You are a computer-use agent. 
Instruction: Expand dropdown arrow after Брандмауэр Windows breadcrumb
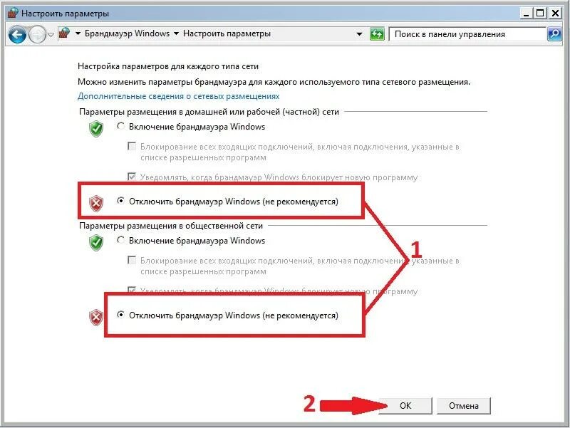click(x=176, y=33)
